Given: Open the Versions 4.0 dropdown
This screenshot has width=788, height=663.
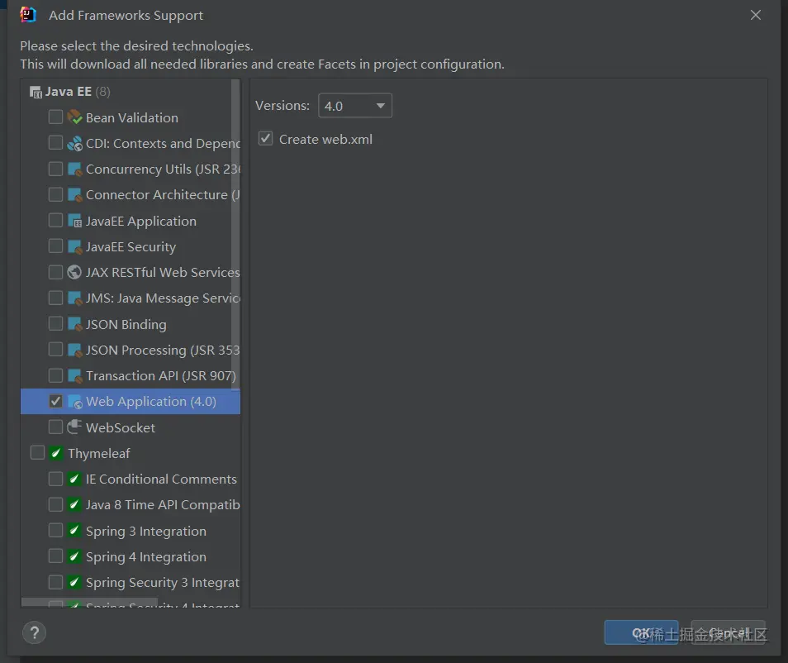Looking at the screenshot, I should 355,106.
